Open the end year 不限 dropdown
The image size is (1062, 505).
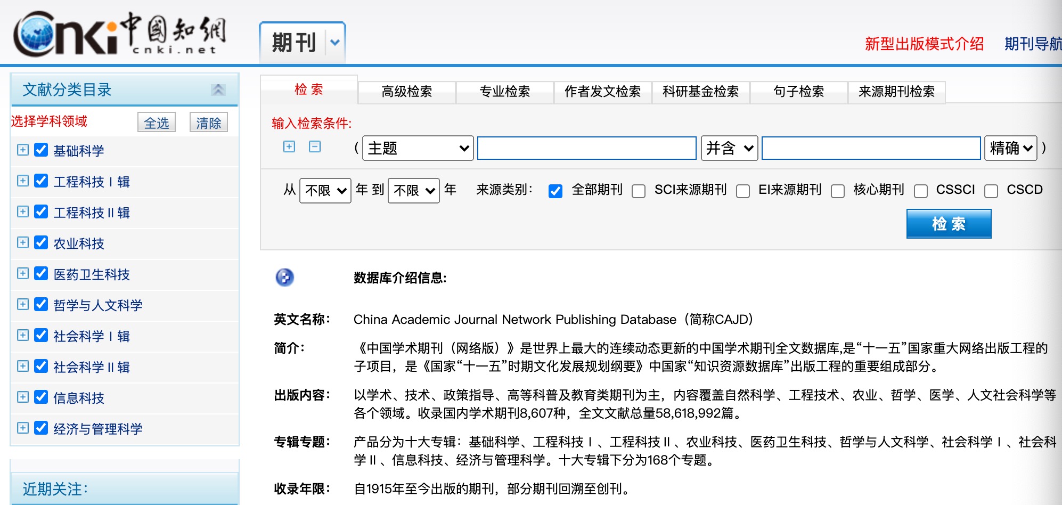tap(414, 191)
